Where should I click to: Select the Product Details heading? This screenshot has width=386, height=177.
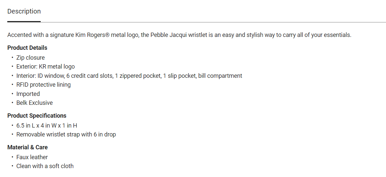point(27,48)
